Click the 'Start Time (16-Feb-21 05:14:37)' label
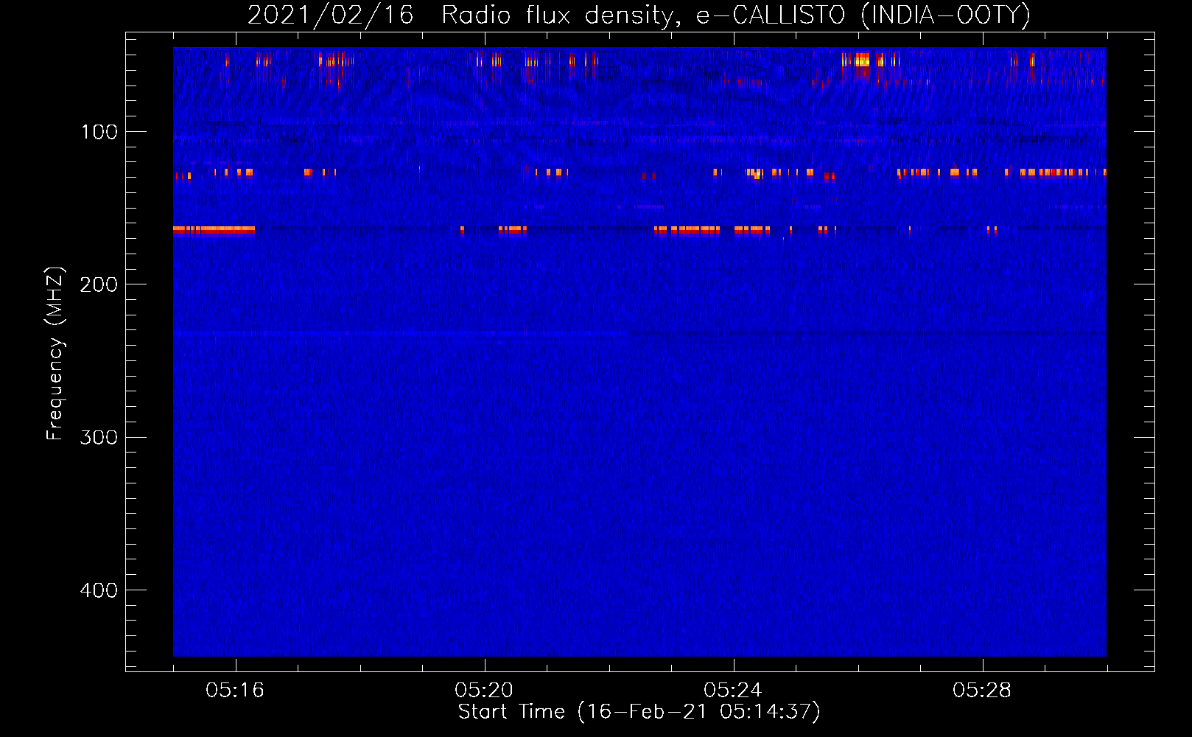 pos(639,712)
